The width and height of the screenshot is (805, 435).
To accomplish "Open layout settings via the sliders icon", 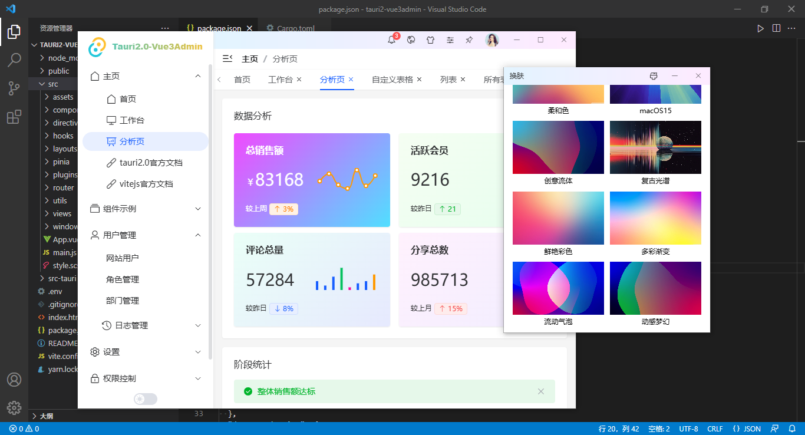I will (451, 40).
